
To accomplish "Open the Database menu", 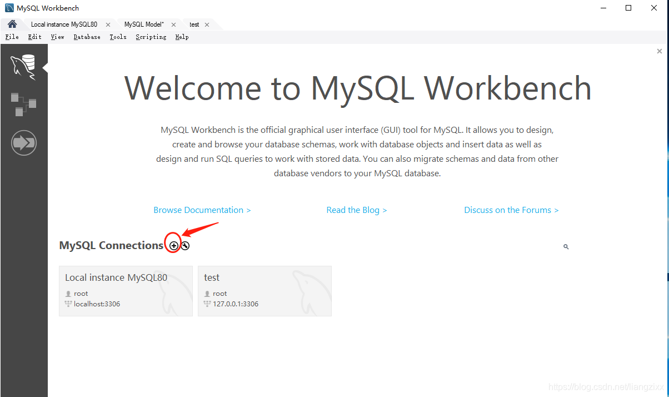I will coord(87,37).
